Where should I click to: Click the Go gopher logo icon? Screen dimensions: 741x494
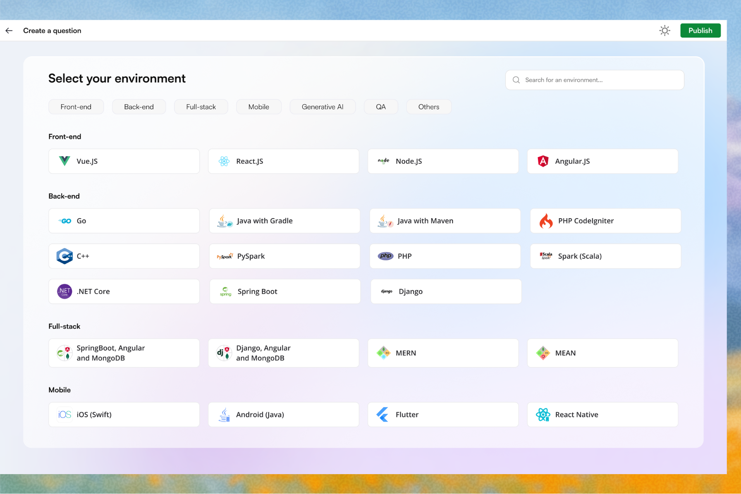[65, 221]
